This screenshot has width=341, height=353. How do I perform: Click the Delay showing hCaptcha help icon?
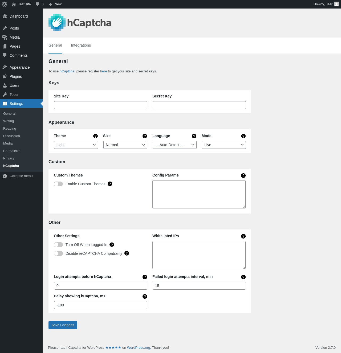pos(145,296)
